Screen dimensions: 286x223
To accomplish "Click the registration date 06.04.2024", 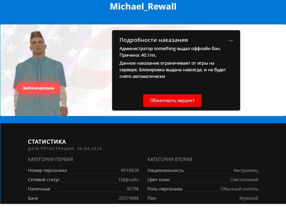I will pos(90,149).
